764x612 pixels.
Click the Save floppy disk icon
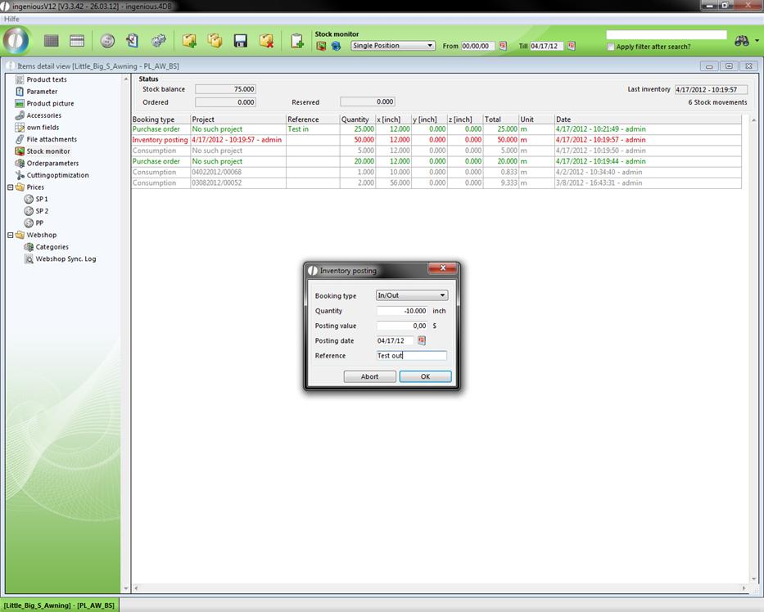(x=241, y=41)
